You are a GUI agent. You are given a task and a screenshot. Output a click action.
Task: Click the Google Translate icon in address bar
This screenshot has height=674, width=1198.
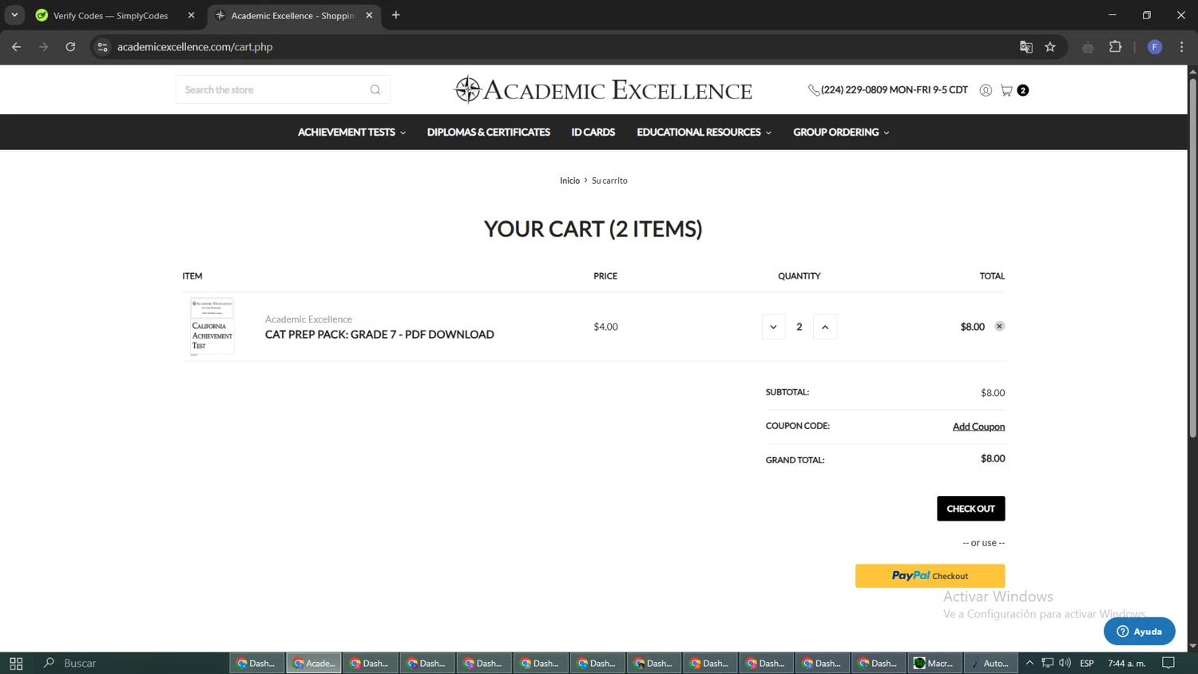click(x=1026, y=47)
